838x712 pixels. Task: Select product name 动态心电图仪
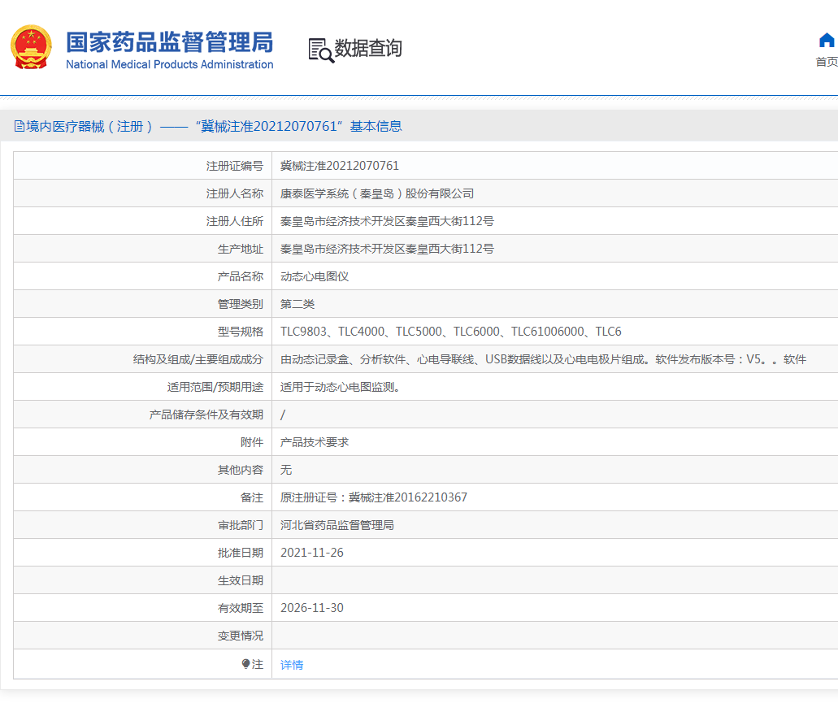point(315,276)
